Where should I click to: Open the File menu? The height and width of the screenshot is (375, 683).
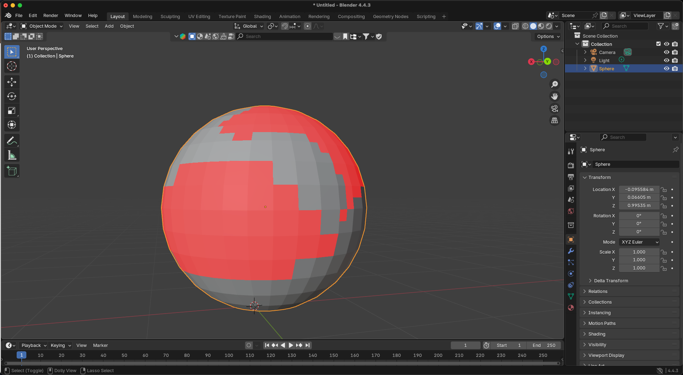pyautogui.click(x=19, y=15)
